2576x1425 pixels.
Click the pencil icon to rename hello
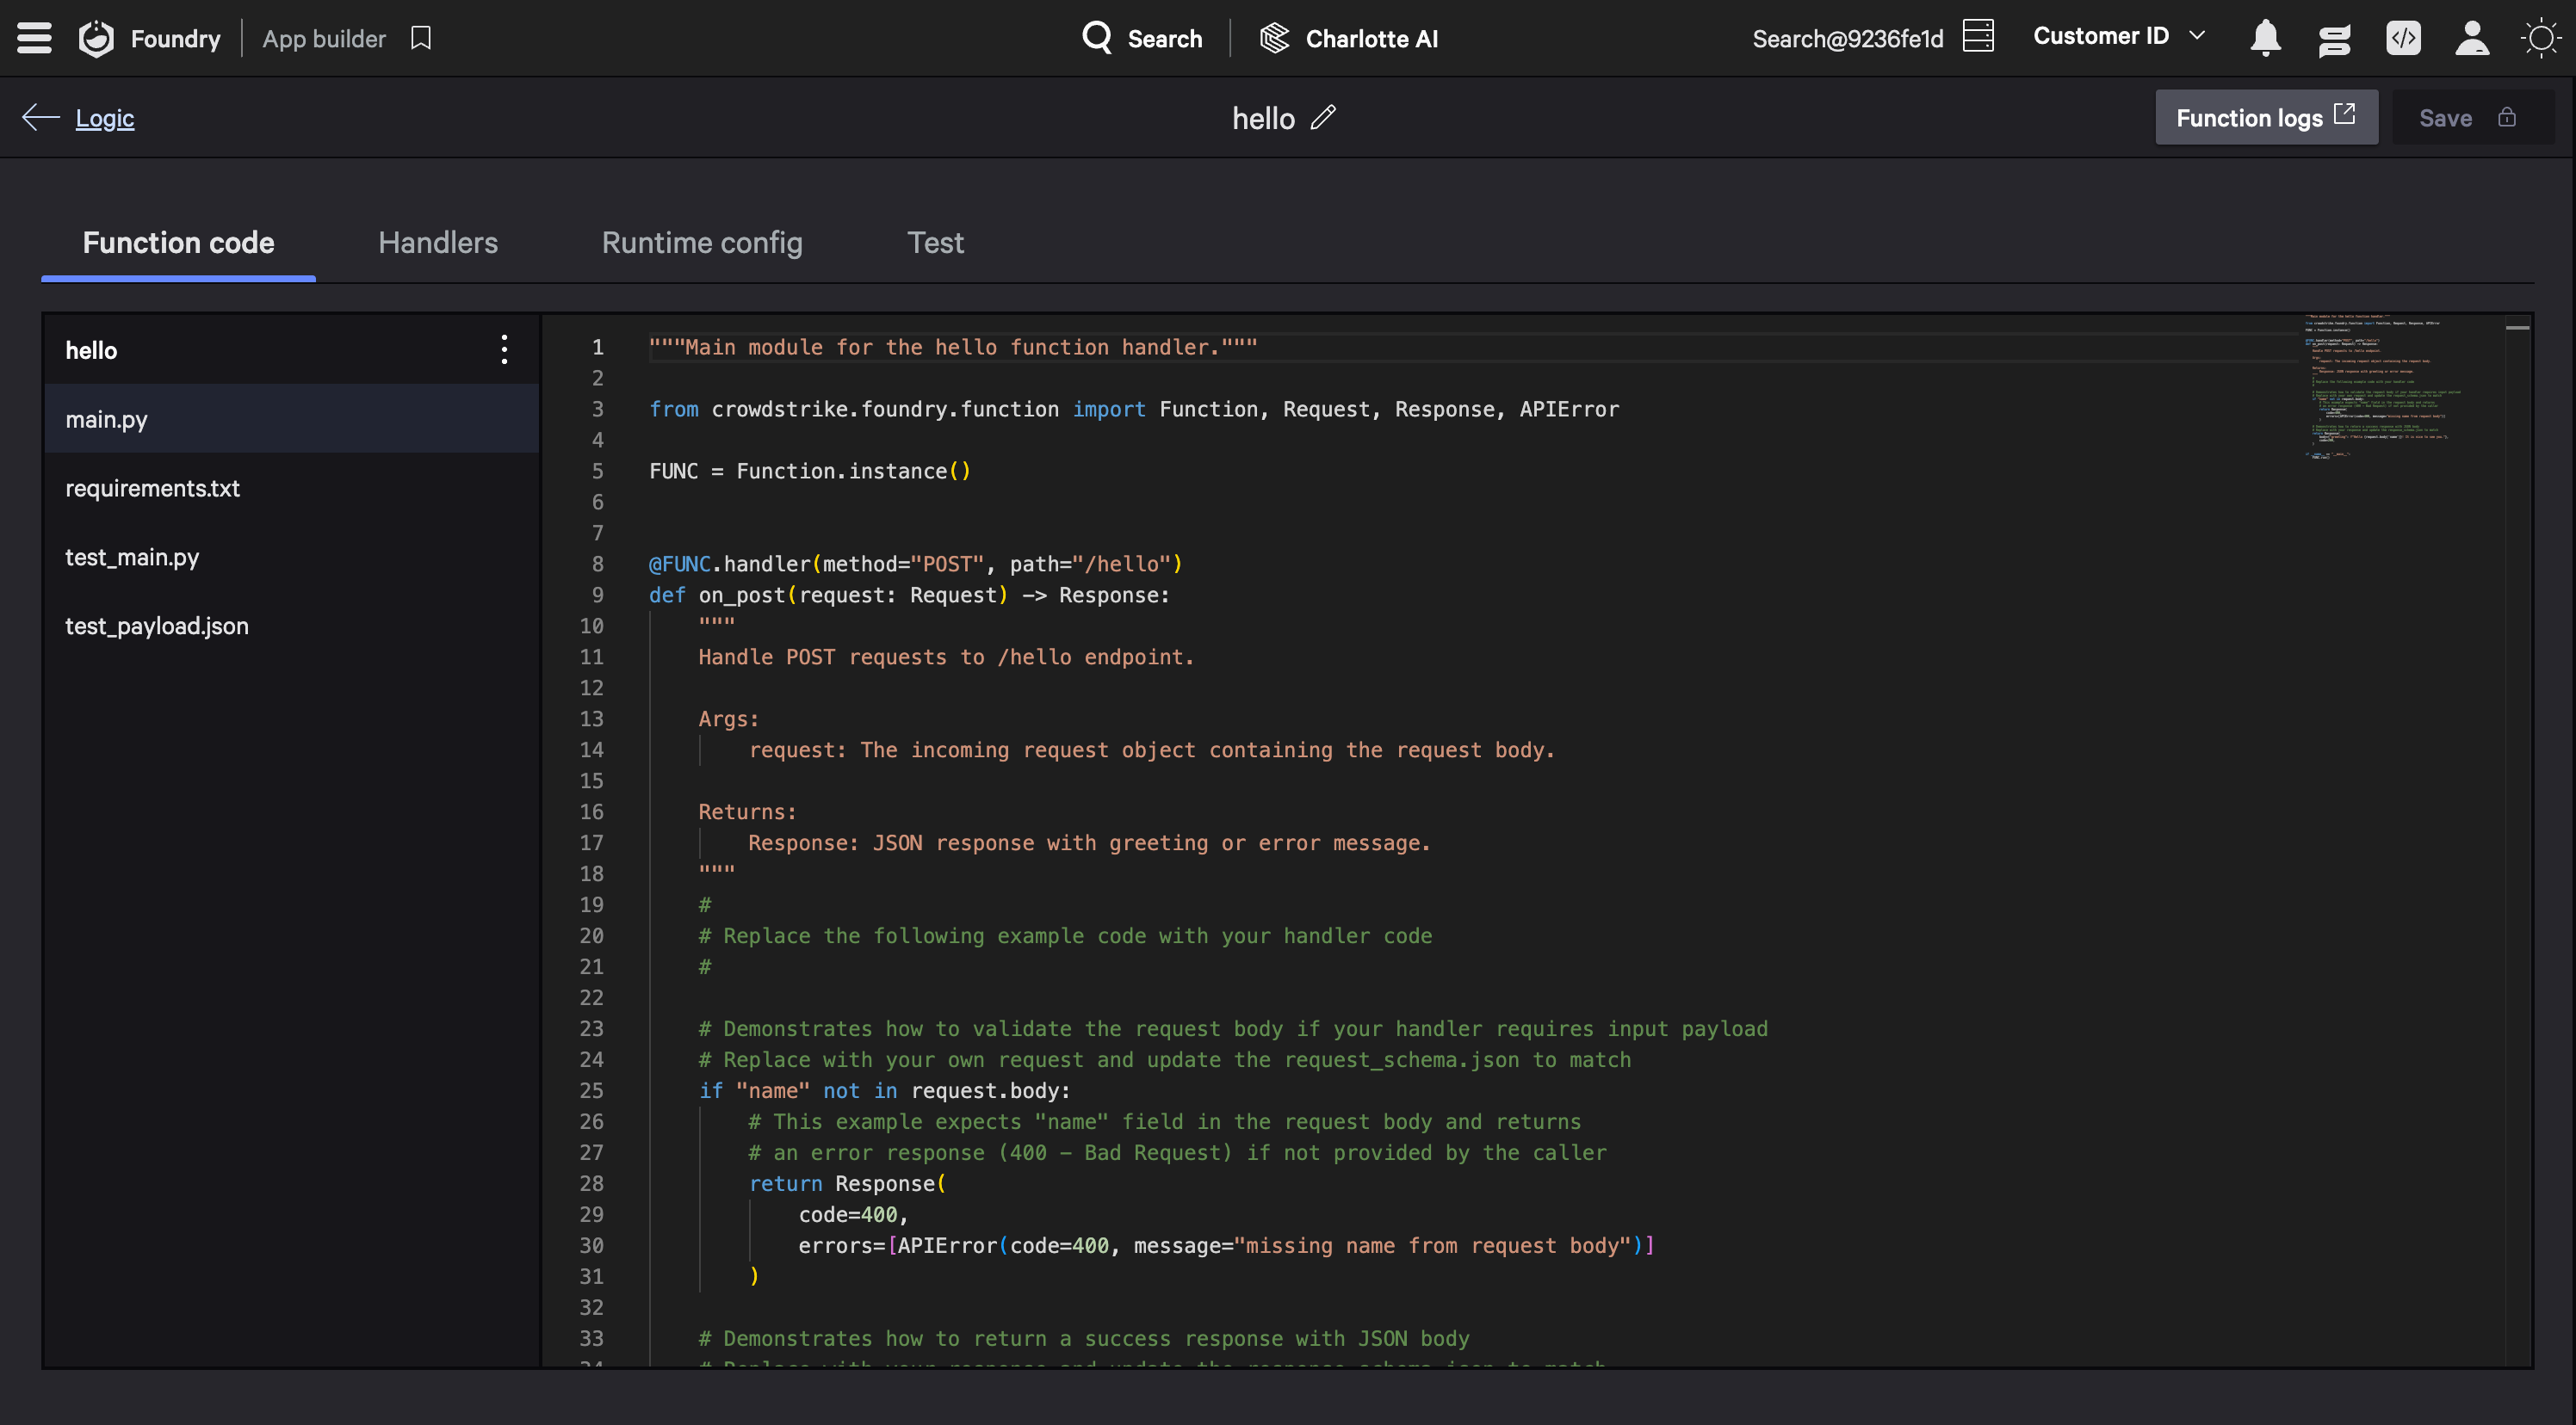(1323, 118)
